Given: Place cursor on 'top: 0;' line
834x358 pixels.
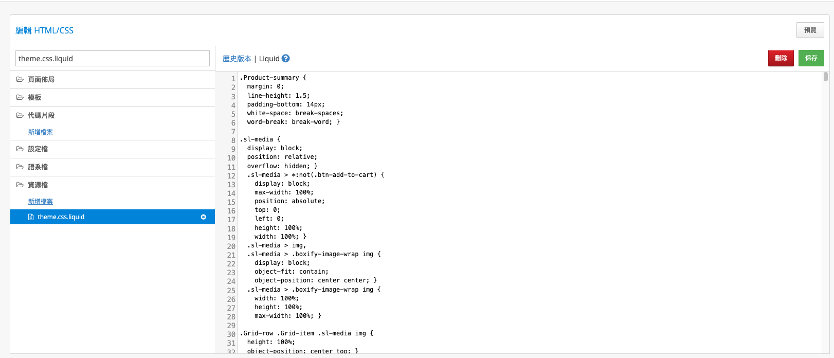Looking at the screenshot, I should 267,210.
